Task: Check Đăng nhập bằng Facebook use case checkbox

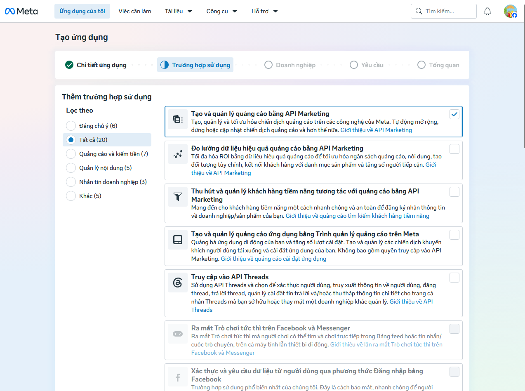Action: click(454, 372)
